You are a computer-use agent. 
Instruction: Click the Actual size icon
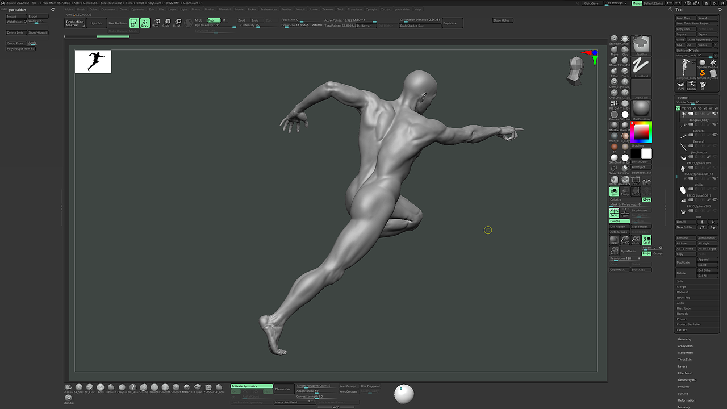pos(614,251)
